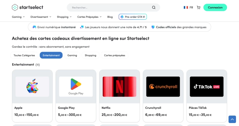Open the Netflix card image
This screenshot has height=126, width=239.
click(119, 86)
